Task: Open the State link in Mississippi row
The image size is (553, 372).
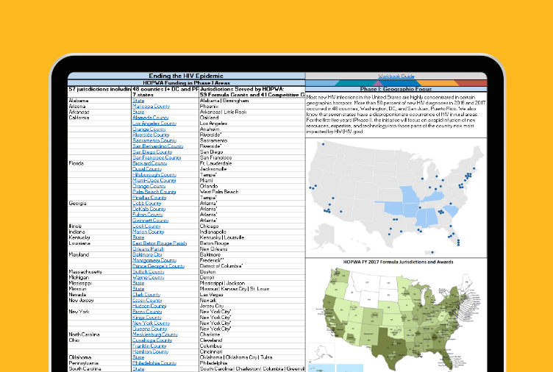Action: pyautogui.click(x=138, y=283)
